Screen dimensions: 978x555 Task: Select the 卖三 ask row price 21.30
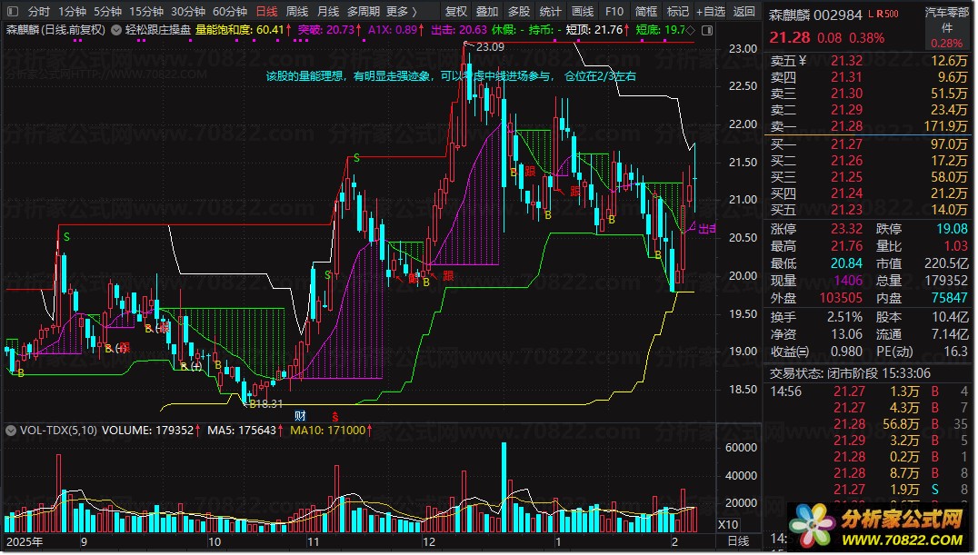pos(847,93)
